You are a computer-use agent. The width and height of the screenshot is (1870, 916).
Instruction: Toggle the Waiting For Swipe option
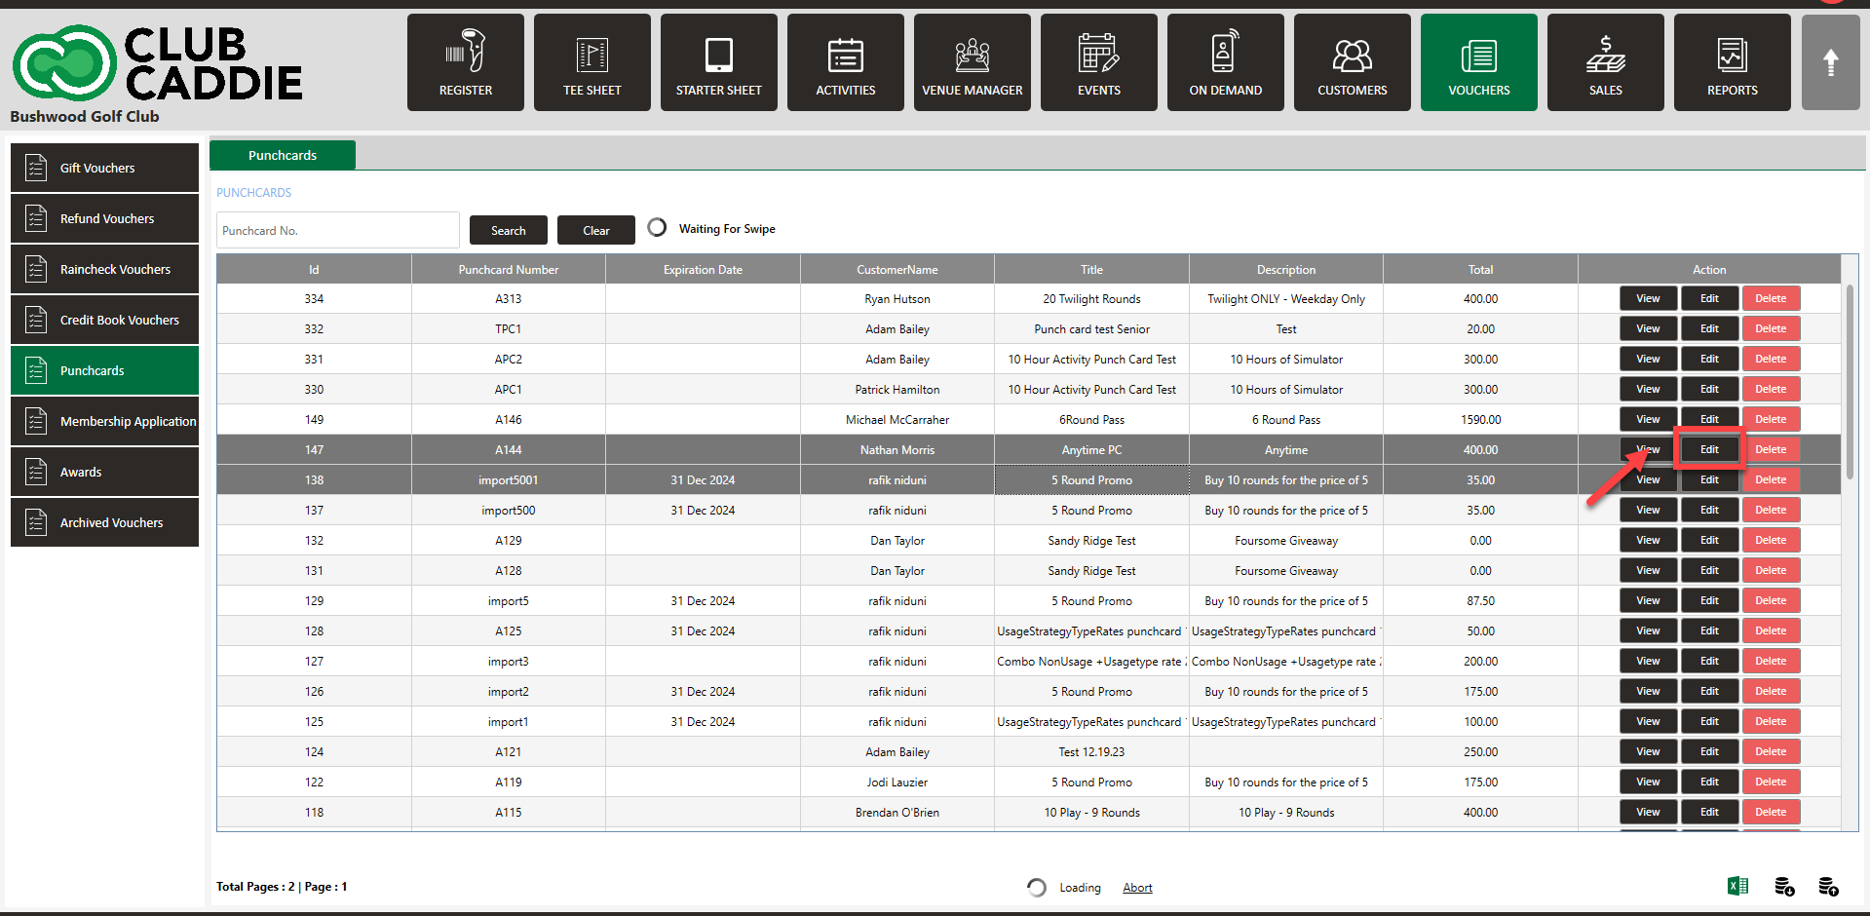tap(658, 227)
